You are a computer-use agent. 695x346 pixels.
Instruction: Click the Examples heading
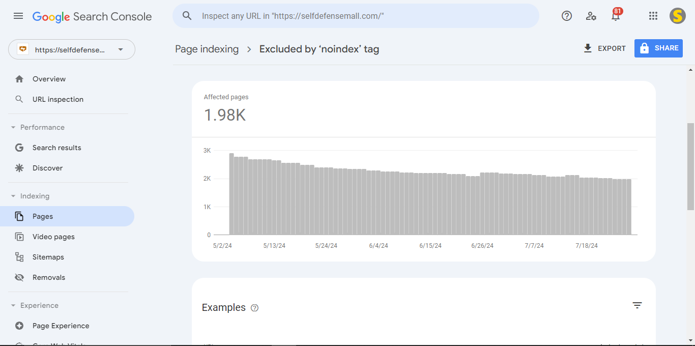tap(224, 308)
